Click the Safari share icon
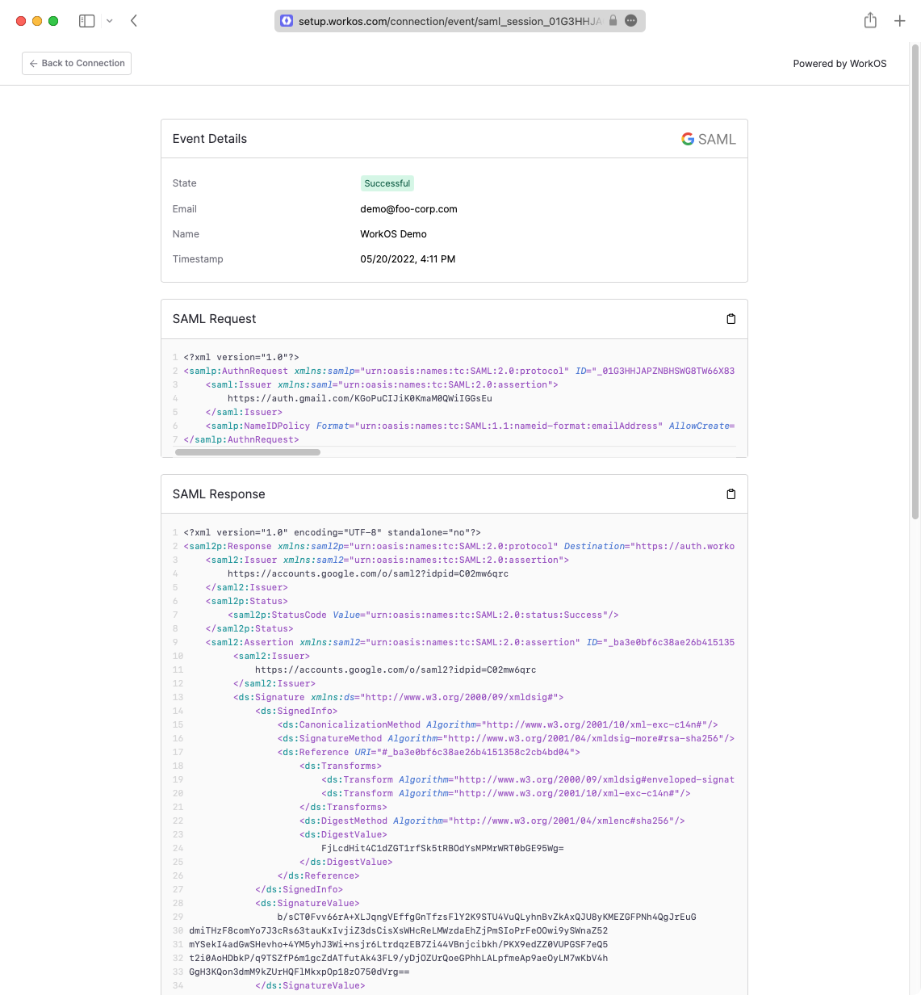 click(x=870, y=21)
